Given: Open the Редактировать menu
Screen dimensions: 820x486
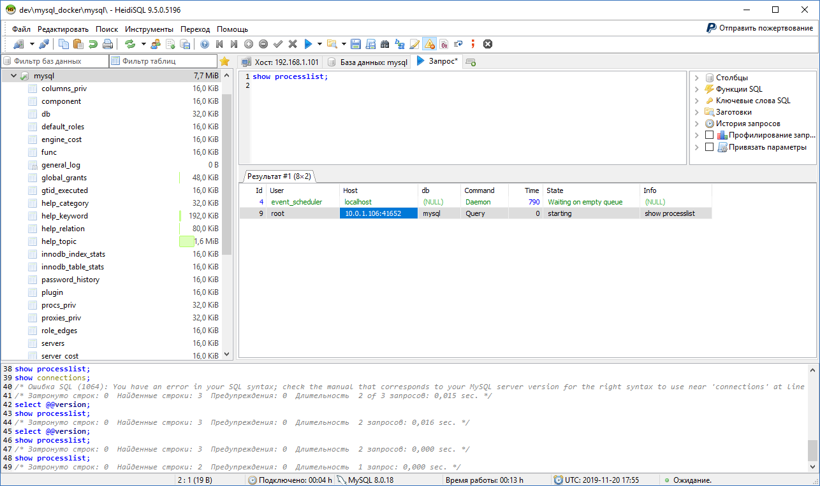Looking at the screenshot, I should point(63,29).
